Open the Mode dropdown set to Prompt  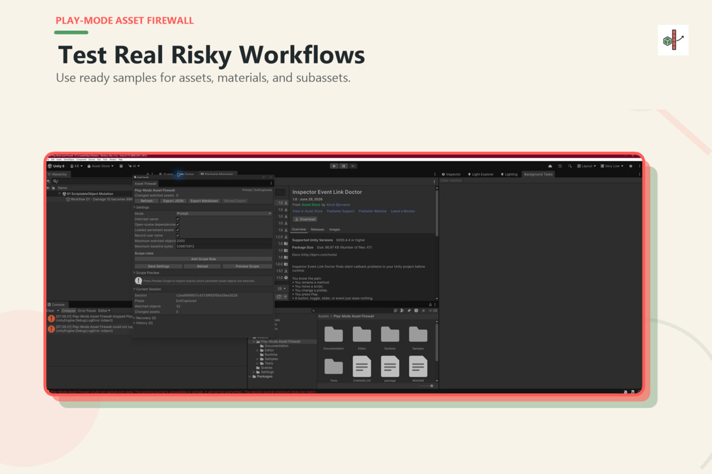224,213
